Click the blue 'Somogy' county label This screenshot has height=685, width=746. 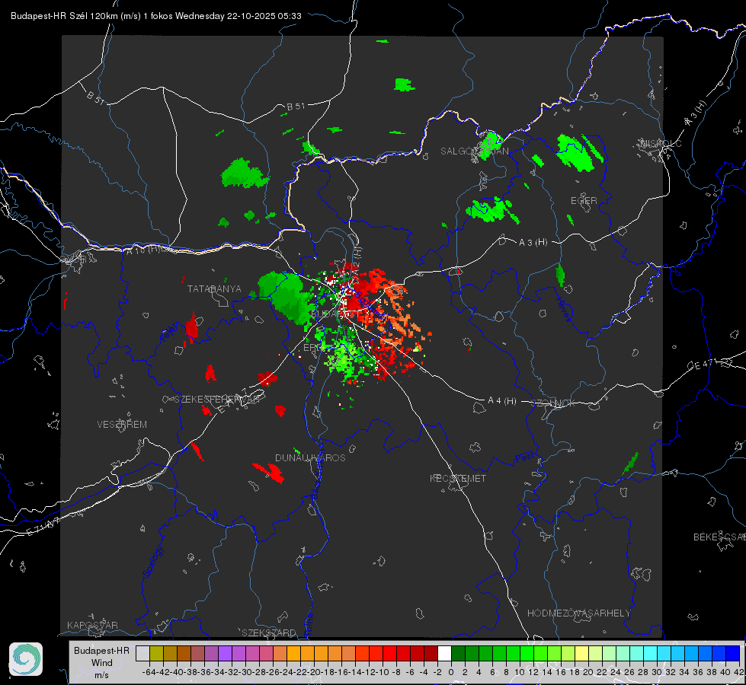152,562
